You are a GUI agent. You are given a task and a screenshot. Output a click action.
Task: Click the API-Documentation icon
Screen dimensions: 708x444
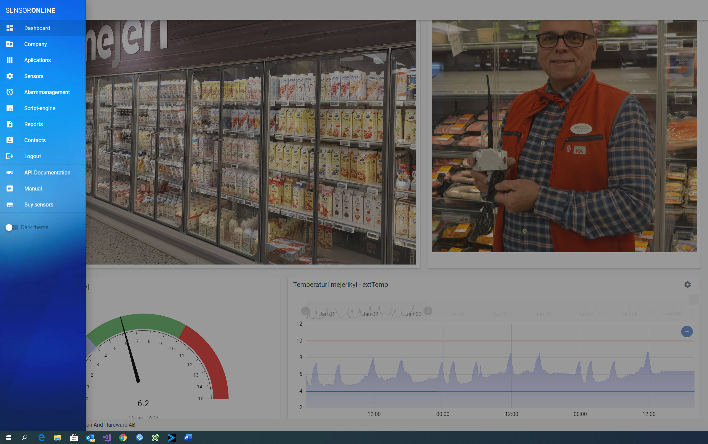pyautogui.click(x=10, y=172)
